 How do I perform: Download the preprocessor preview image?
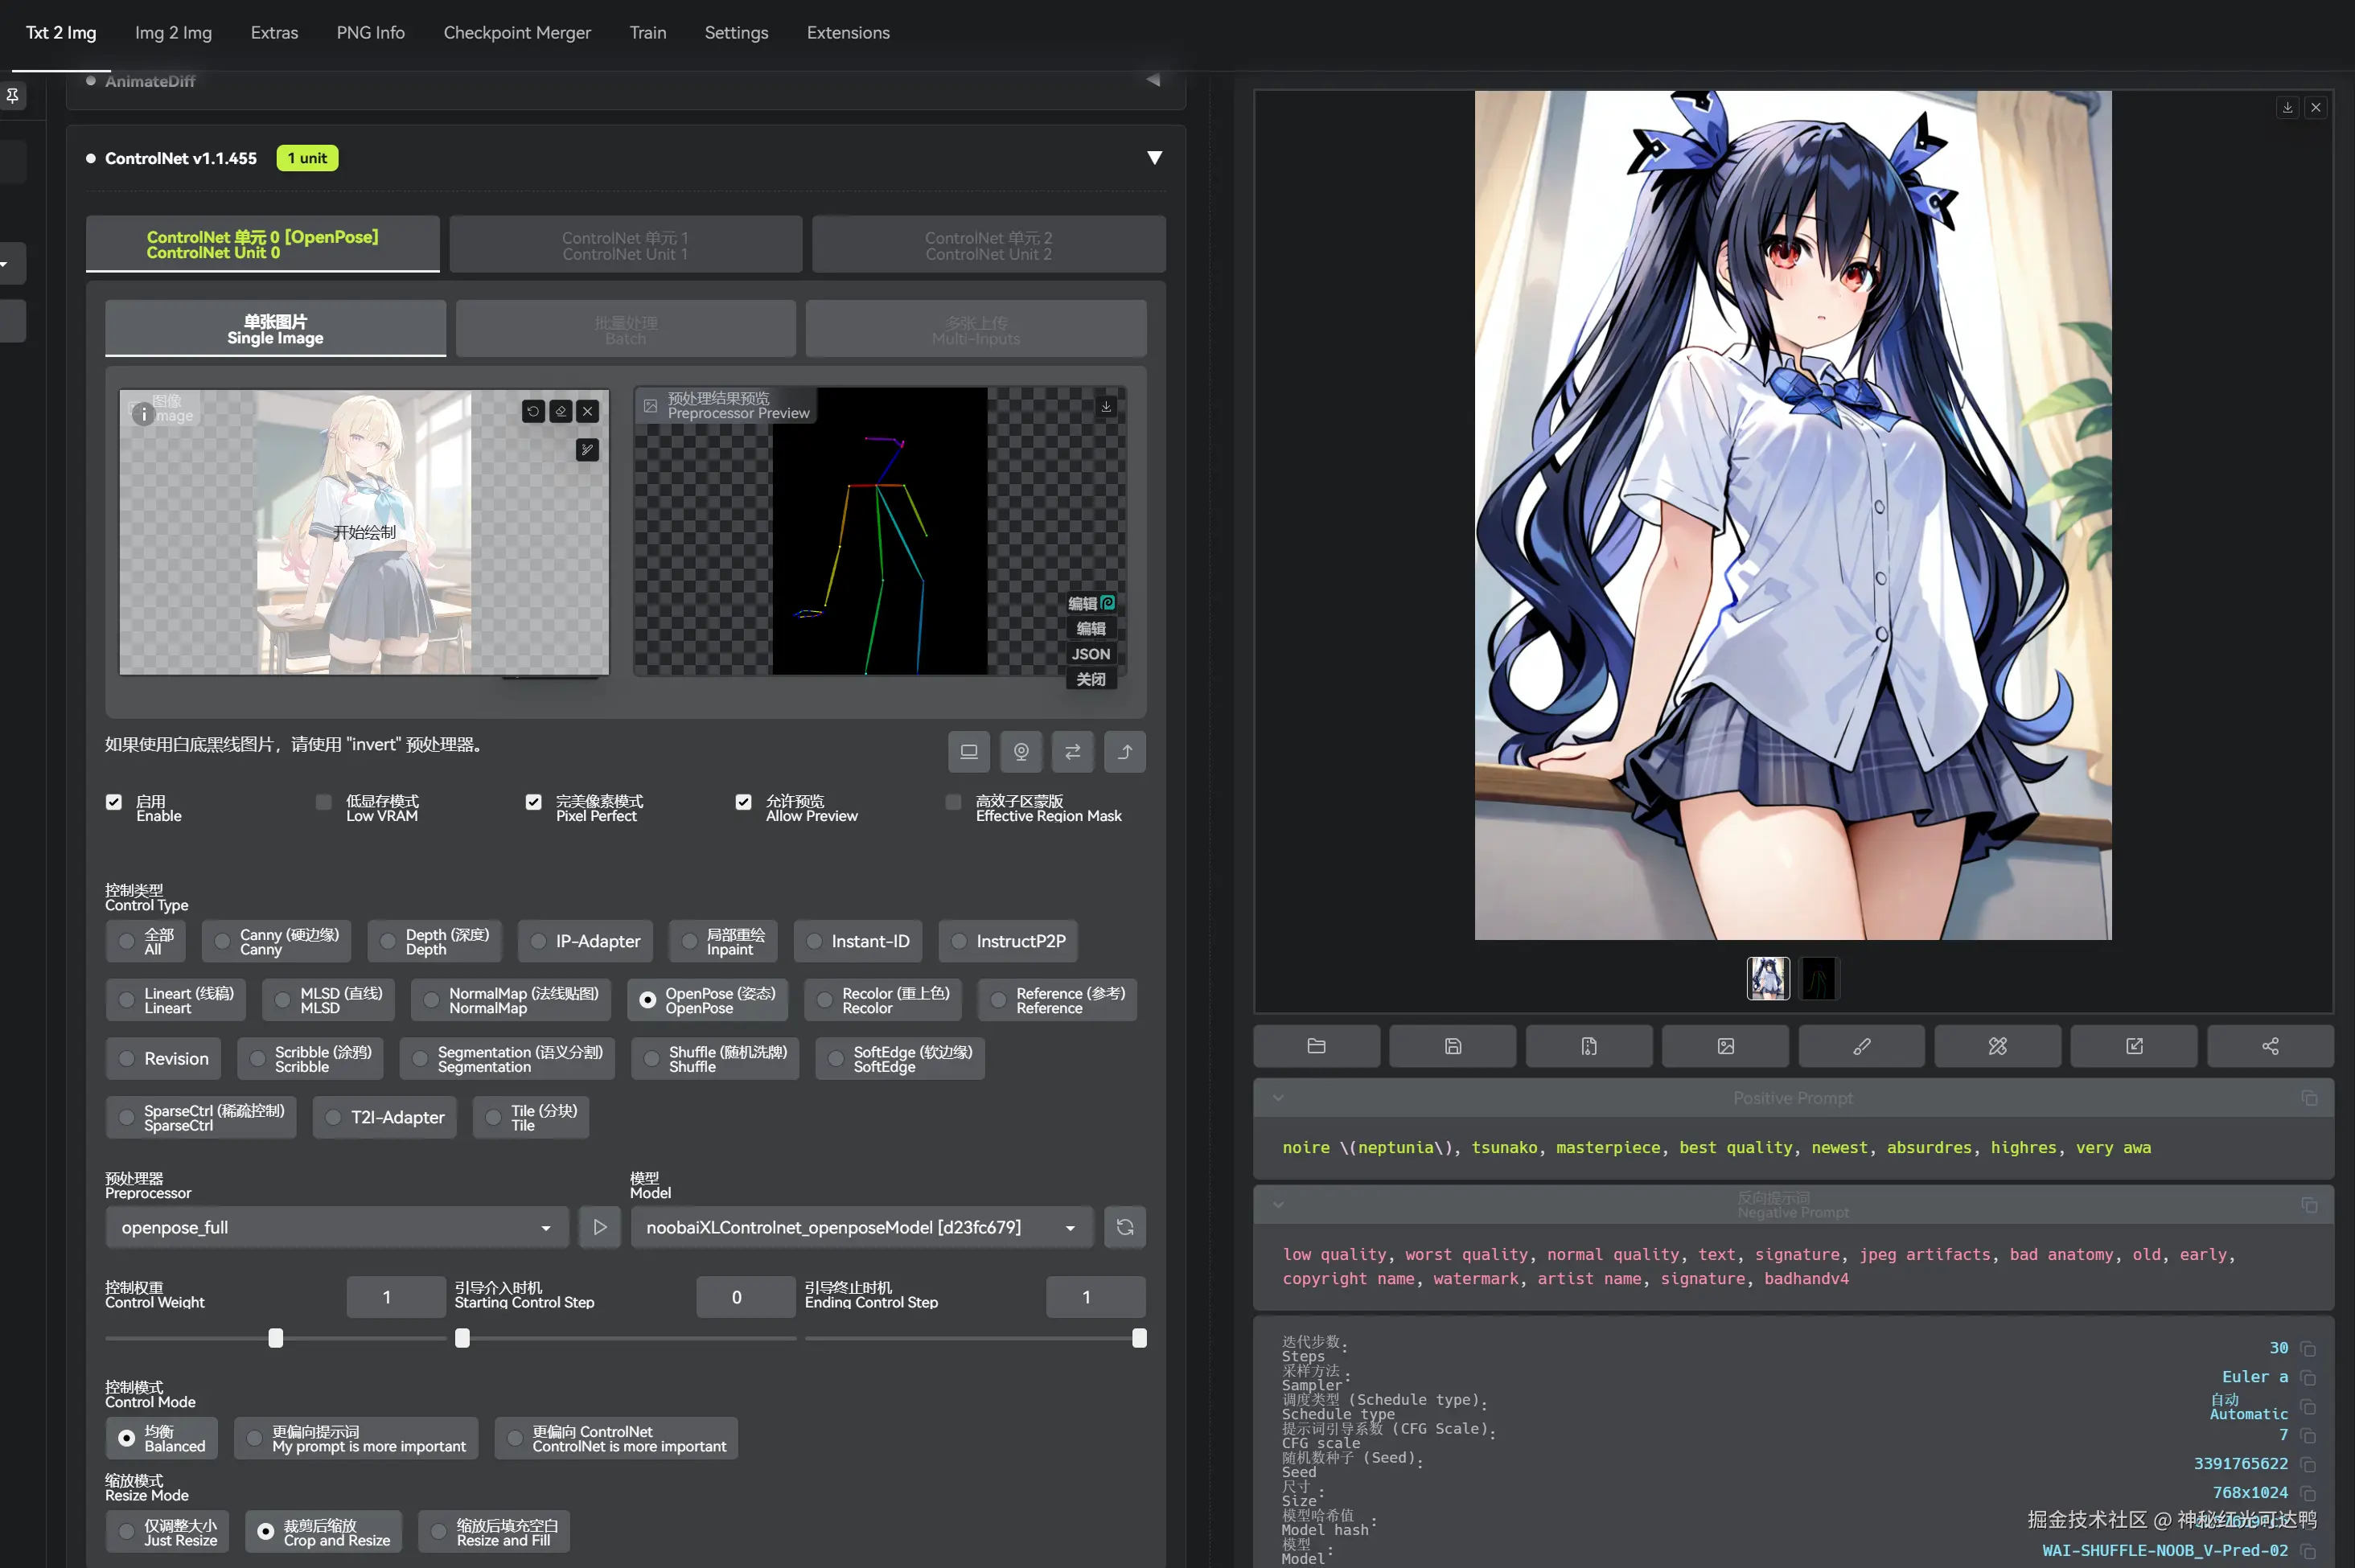click(1106, 407)
